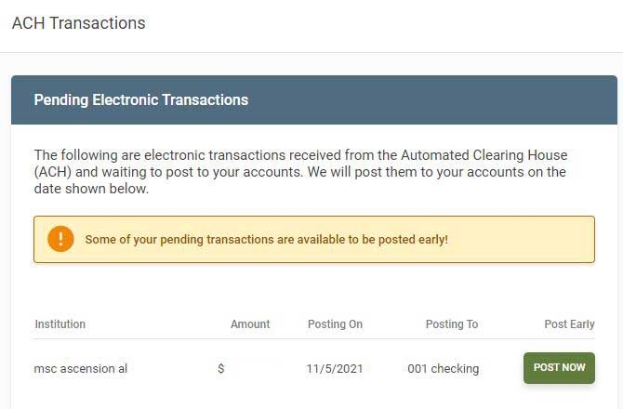Select the ACH Transactions page title
This screenshot has width=623, height=409.
79,23
